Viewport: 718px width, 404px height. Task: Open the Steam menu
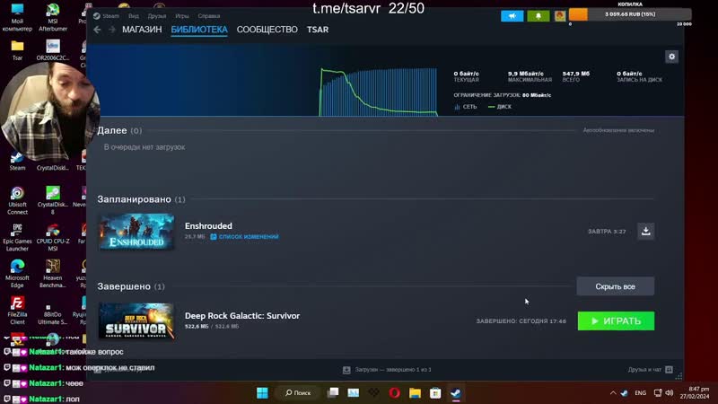point(110,16)
